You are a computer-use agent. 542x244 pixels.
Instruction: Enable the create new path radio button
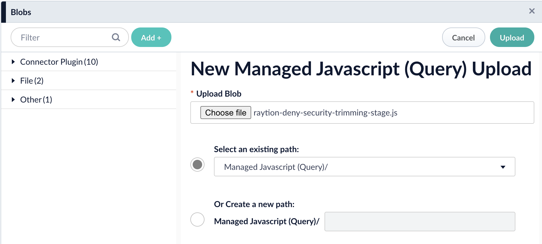(x=197, y=219)
